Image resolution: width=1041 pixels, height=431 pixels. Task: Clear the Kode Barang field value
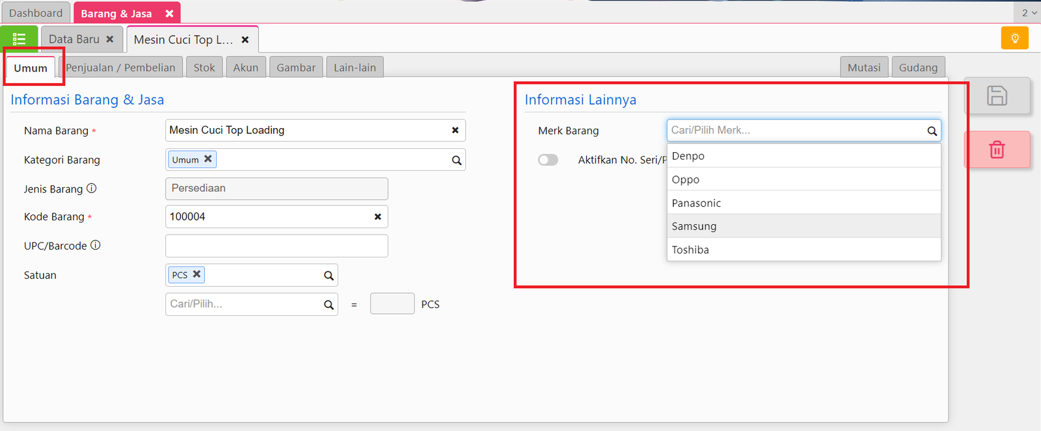coord(377,216)
